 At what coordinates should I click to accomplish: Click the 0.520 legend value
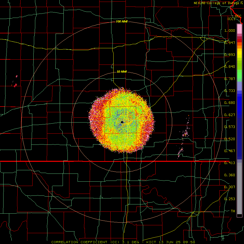click(x=230, y=139)
